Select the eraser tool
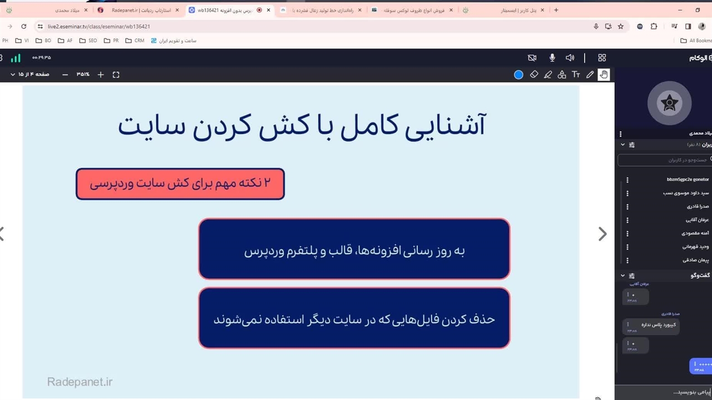Screen dimensions: 712x400 [534, 74]
